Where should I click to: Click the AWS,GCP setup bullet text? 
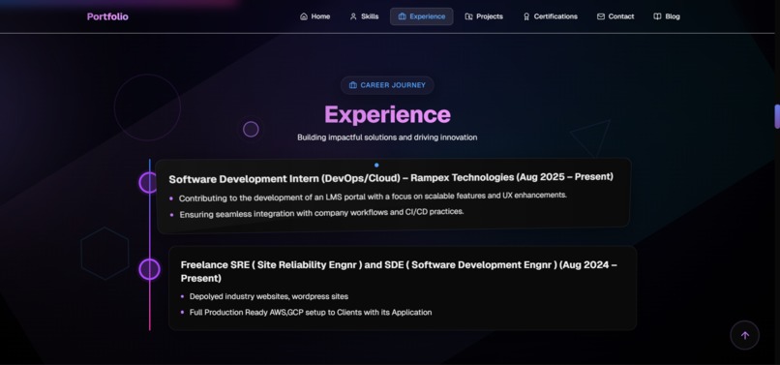[311, 312]
